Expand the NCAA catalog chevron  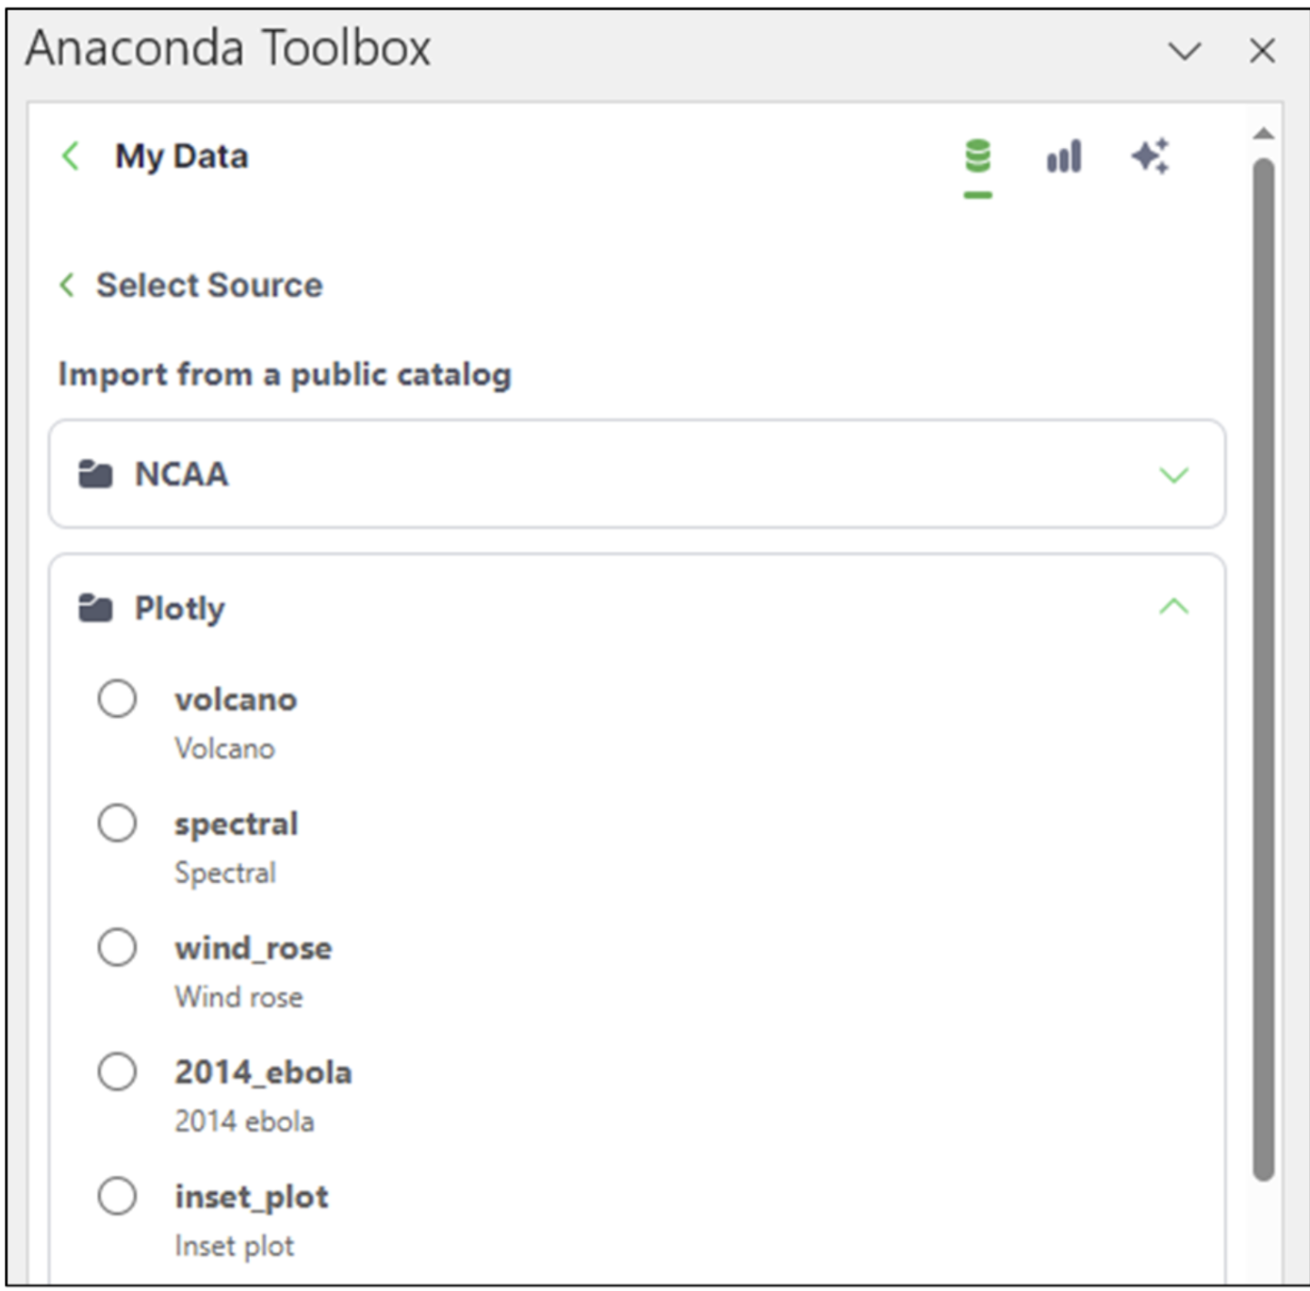point(1173,474)
